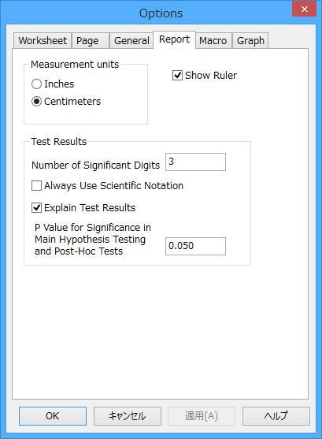Go to the Macro tab
Image resolution: width=322 pixels, height=439 pixels.
click(213, 41)
